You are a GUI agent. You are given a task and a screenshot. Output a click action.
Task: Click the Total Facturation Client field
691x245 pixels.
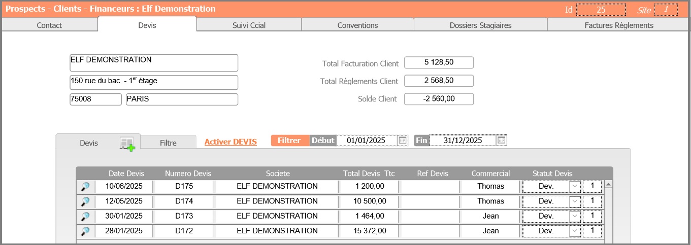point(439,62)
